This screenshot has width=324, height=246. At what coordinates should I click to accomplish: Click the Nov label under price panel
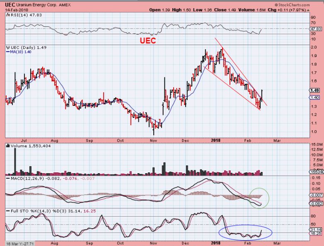click(x=154, y=141)
